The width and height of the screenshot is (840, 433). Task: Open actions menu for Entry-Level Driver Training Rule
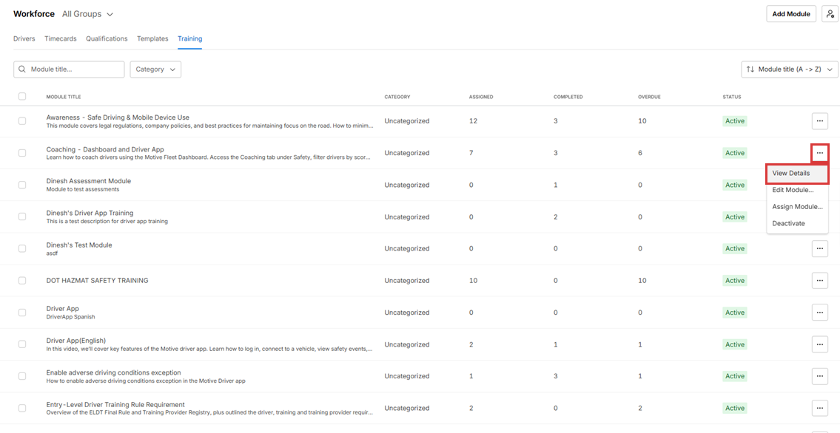819,408
